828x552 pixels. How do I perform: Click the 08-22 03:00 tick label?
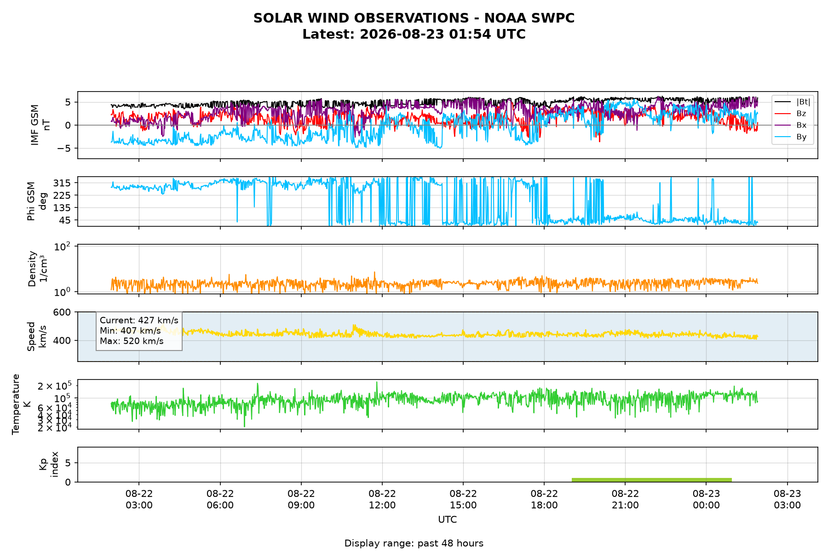click(x=139, y=499)
